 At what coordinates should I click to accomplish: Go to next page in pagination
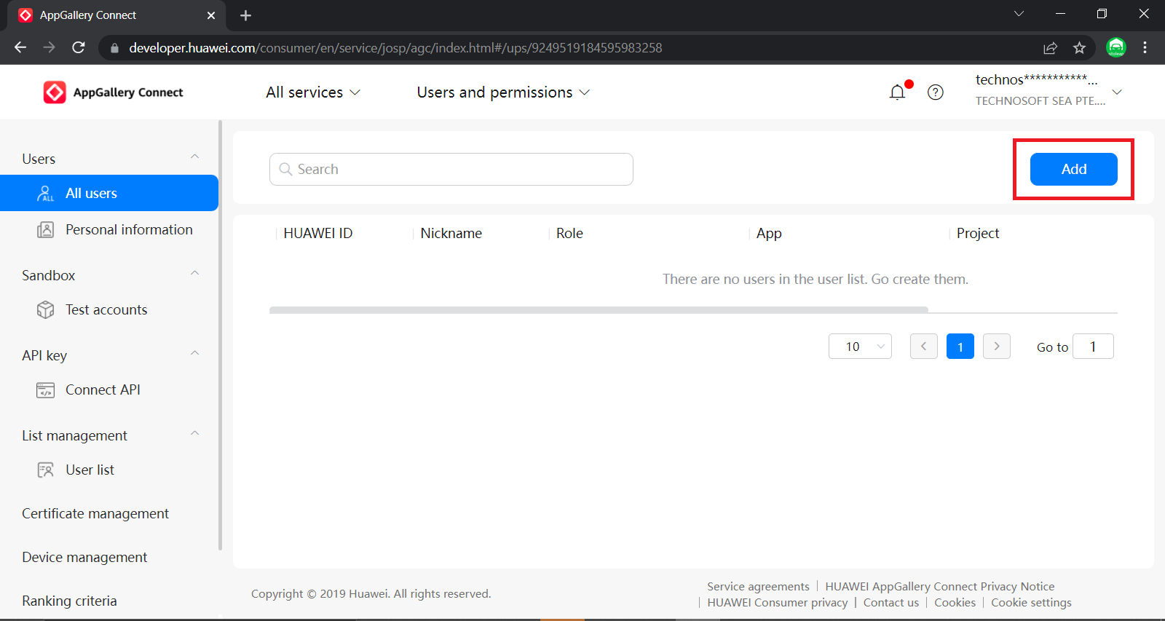pos(996,347)
